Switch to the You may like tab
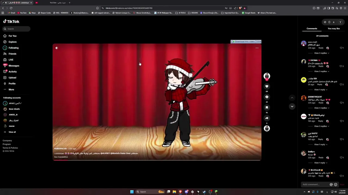 pyautogui.click(x=334, y=28)
